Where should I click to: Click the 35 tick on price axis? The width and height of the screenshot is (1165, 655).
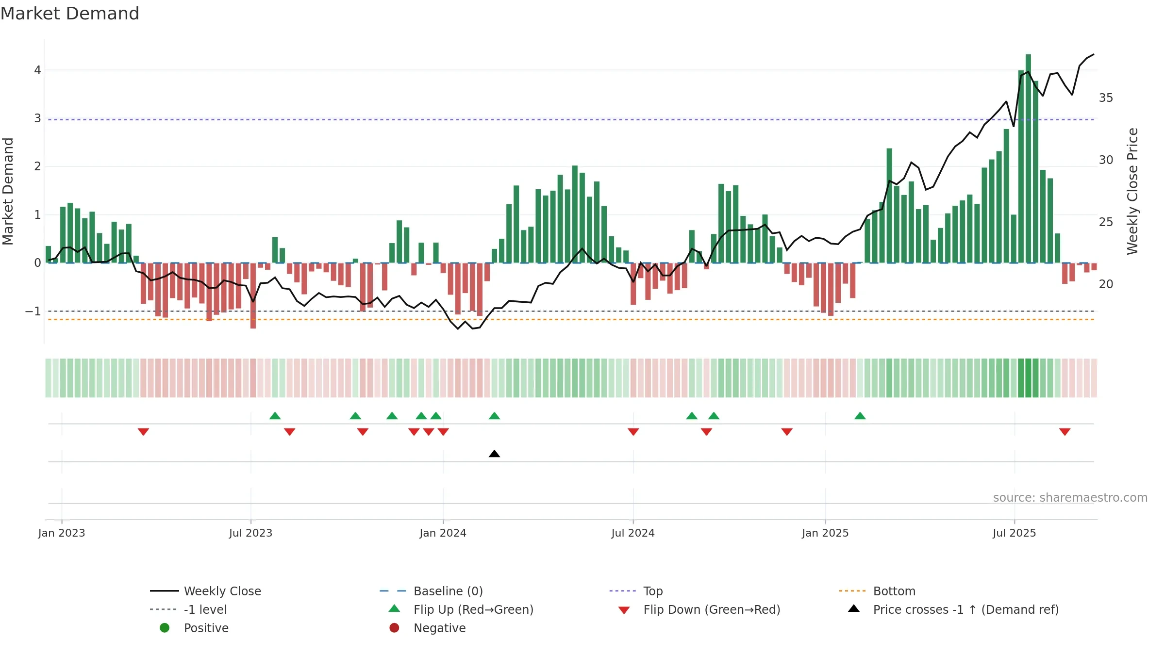pos(1106,98)
